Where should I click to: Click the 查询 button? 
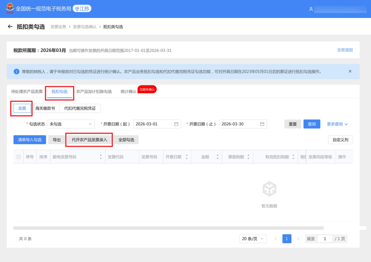click(x=312, y=124)
